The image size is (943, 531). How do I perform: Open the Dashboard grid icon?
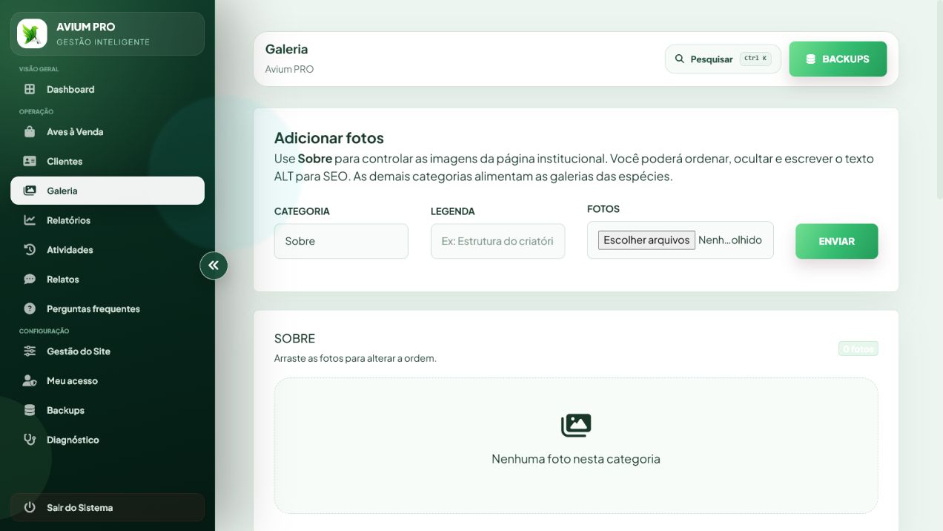point(30,89)
